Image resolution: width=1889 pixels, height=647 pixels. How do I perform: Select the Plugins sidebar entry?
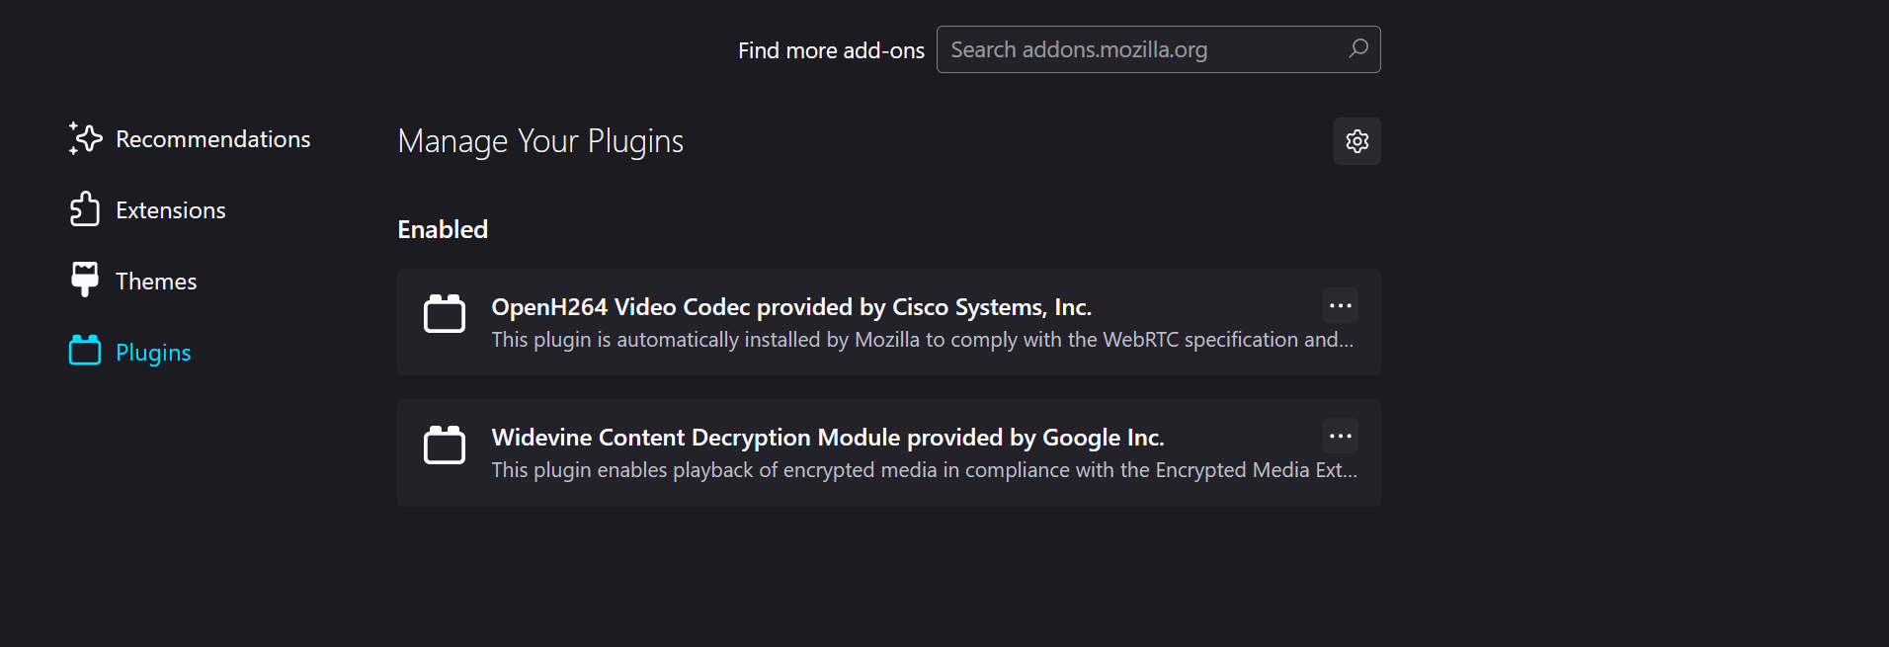coord(152,351)
